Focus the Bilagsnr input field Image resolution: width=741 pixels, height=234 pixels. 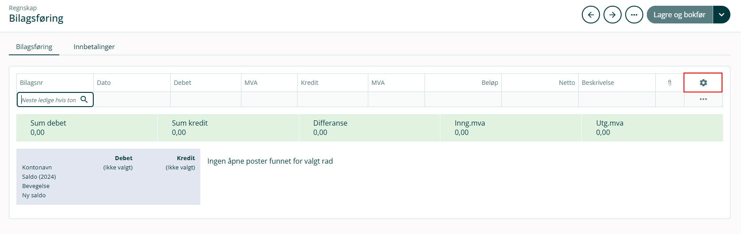coord(49,100)
